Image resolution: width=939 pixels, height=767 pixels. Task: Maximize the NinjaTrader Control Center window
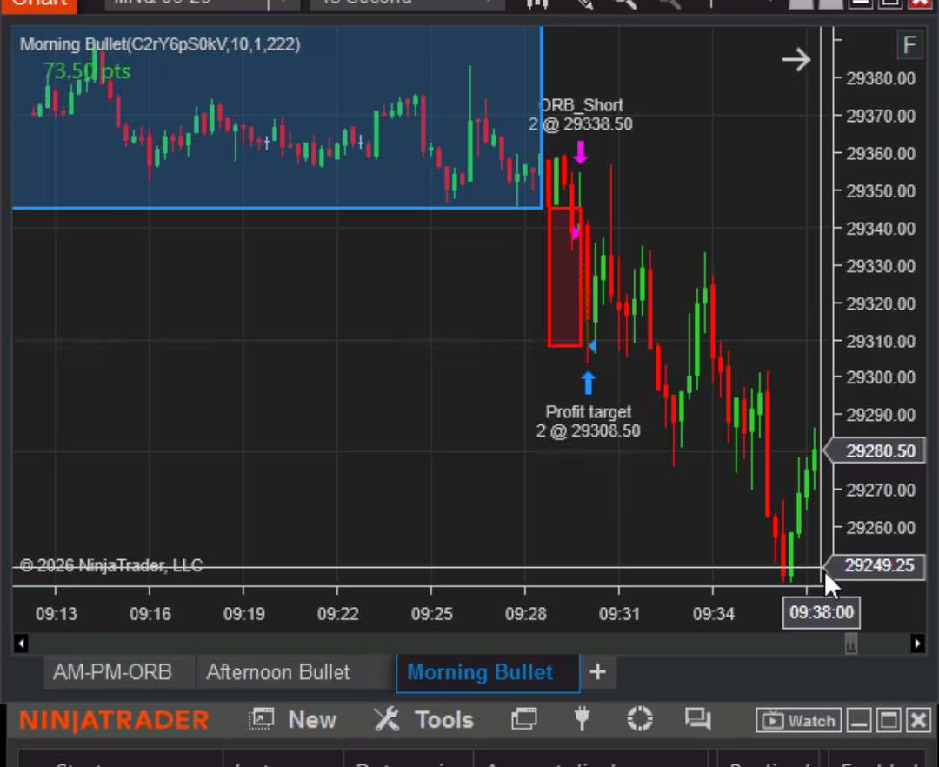(x=889, y=720)
